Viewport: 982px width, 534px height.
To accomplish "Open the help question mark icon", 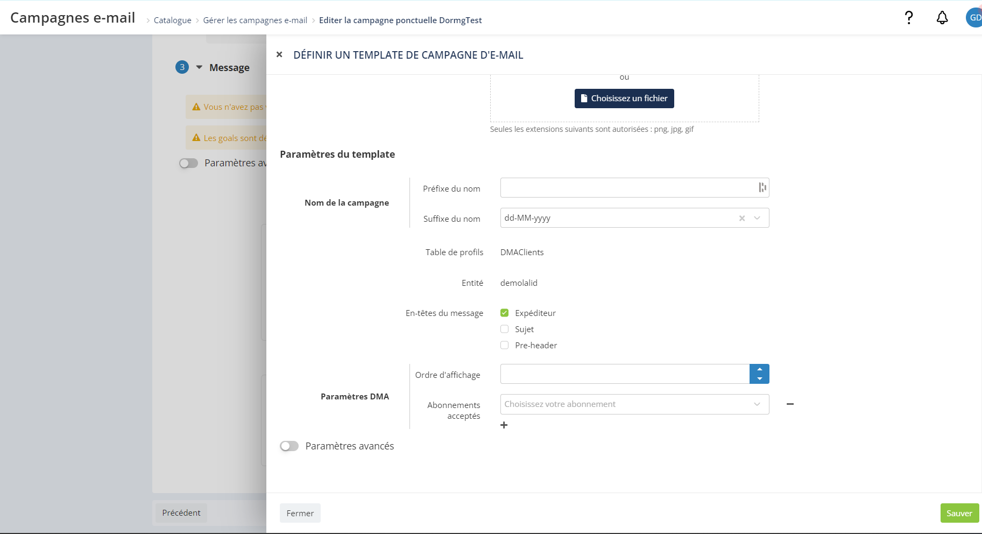I will 909,18.
